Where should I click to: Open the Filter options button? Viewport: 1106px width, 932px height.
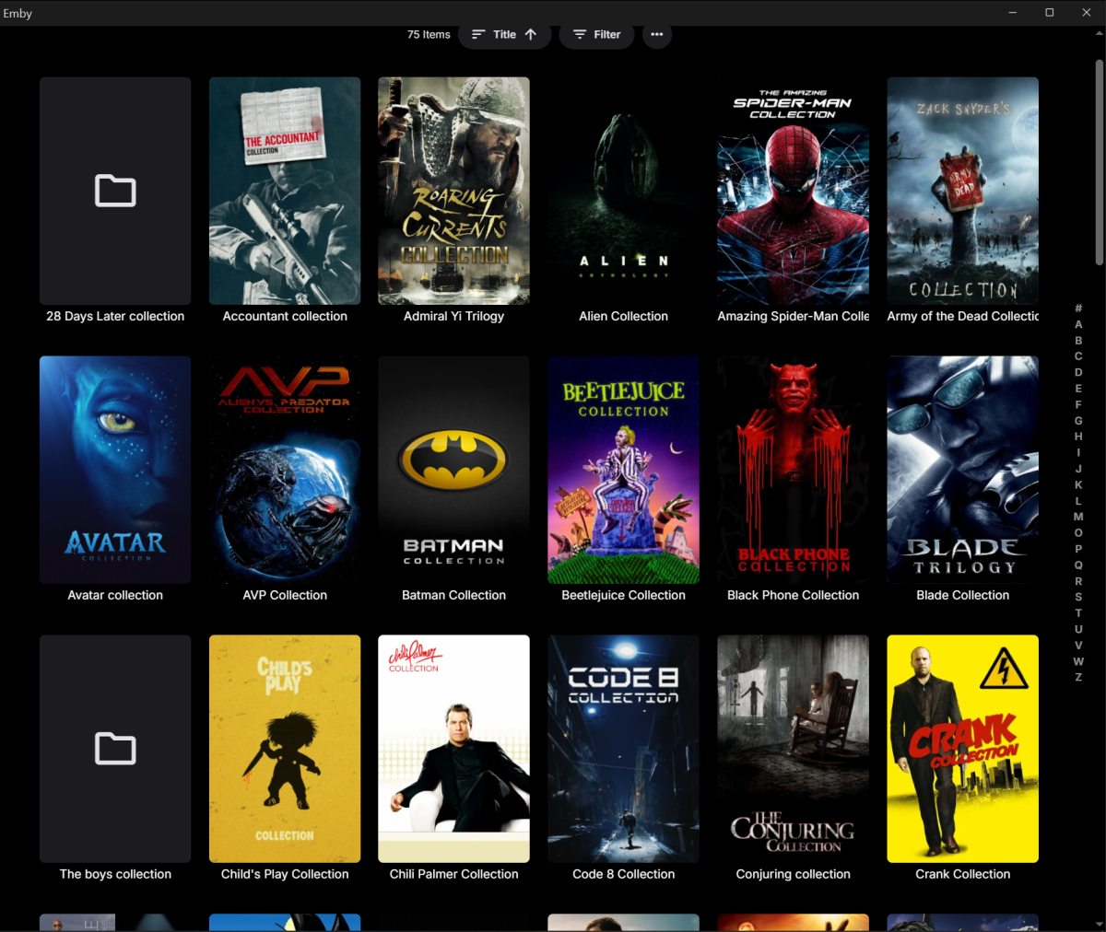click(x=596, y=34)
